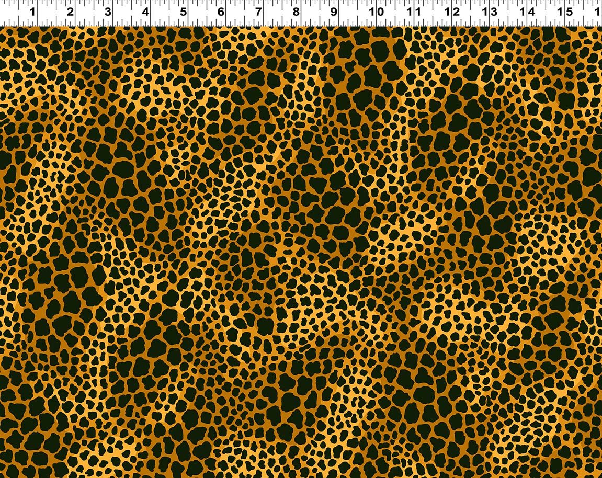
Task: Choose the 8 inch ruler mark
Action: pos(296,12)
